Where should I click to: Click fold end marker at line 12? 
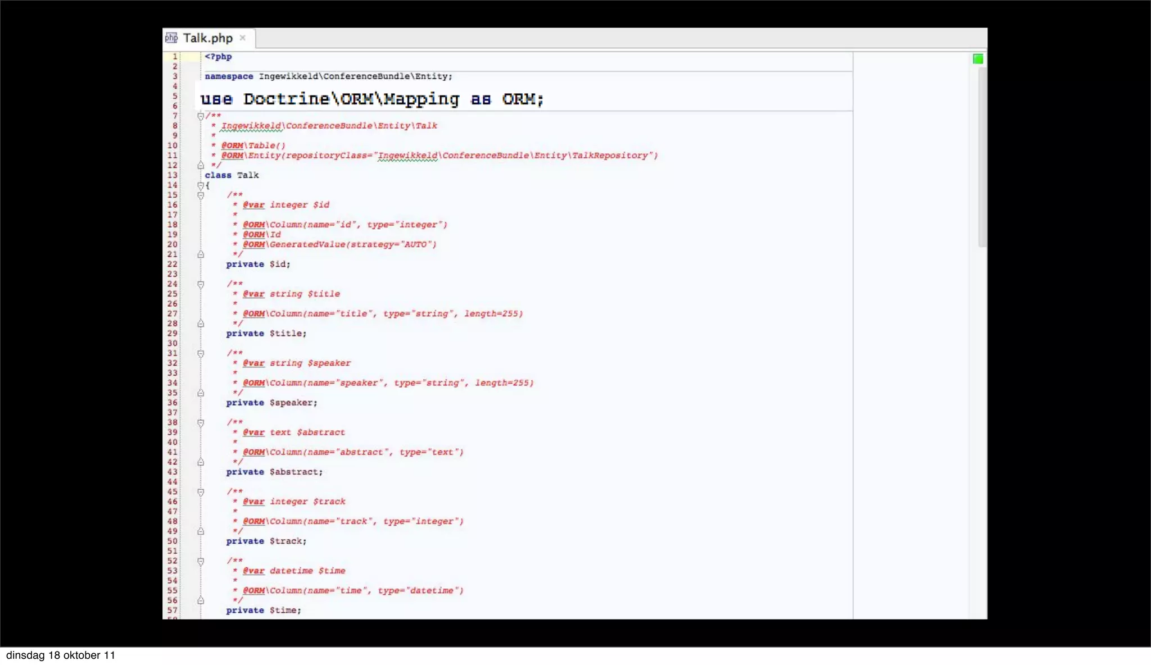[x=201, y=165]
